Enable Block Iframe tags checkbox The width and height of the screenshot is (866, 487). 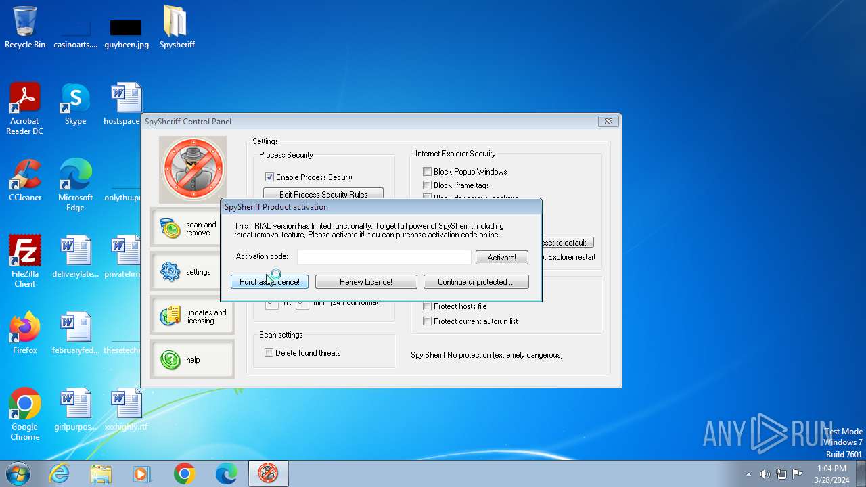pyautogui.click(x=427, y=185)
